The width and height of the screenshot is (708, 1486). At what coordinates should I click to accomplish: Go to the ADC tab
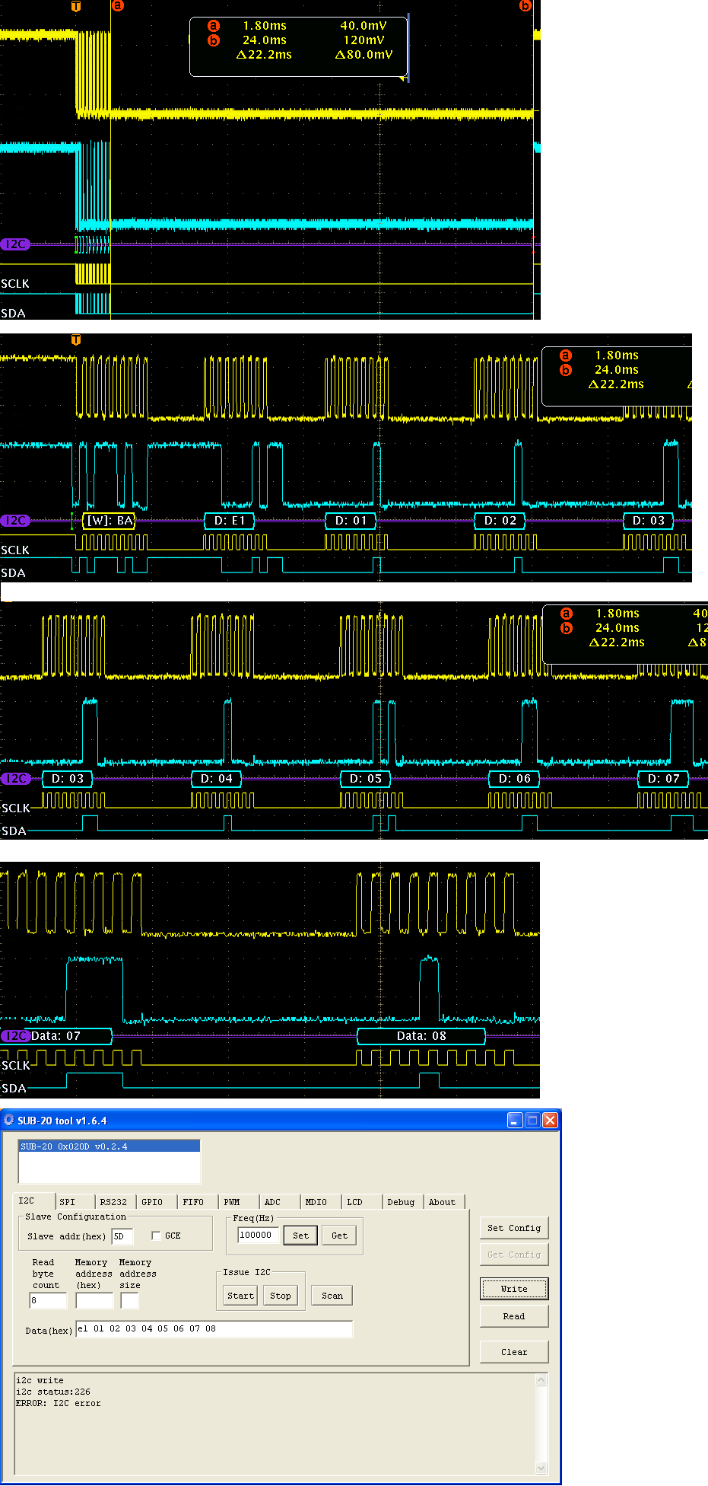tap(278, 1202)
